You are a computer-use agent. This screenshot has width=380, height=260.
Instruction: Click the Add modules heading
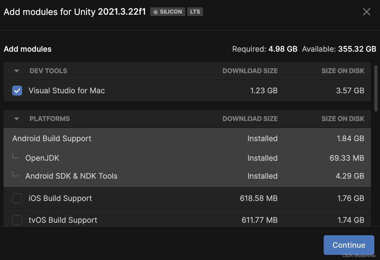click(x=27, y=49)
